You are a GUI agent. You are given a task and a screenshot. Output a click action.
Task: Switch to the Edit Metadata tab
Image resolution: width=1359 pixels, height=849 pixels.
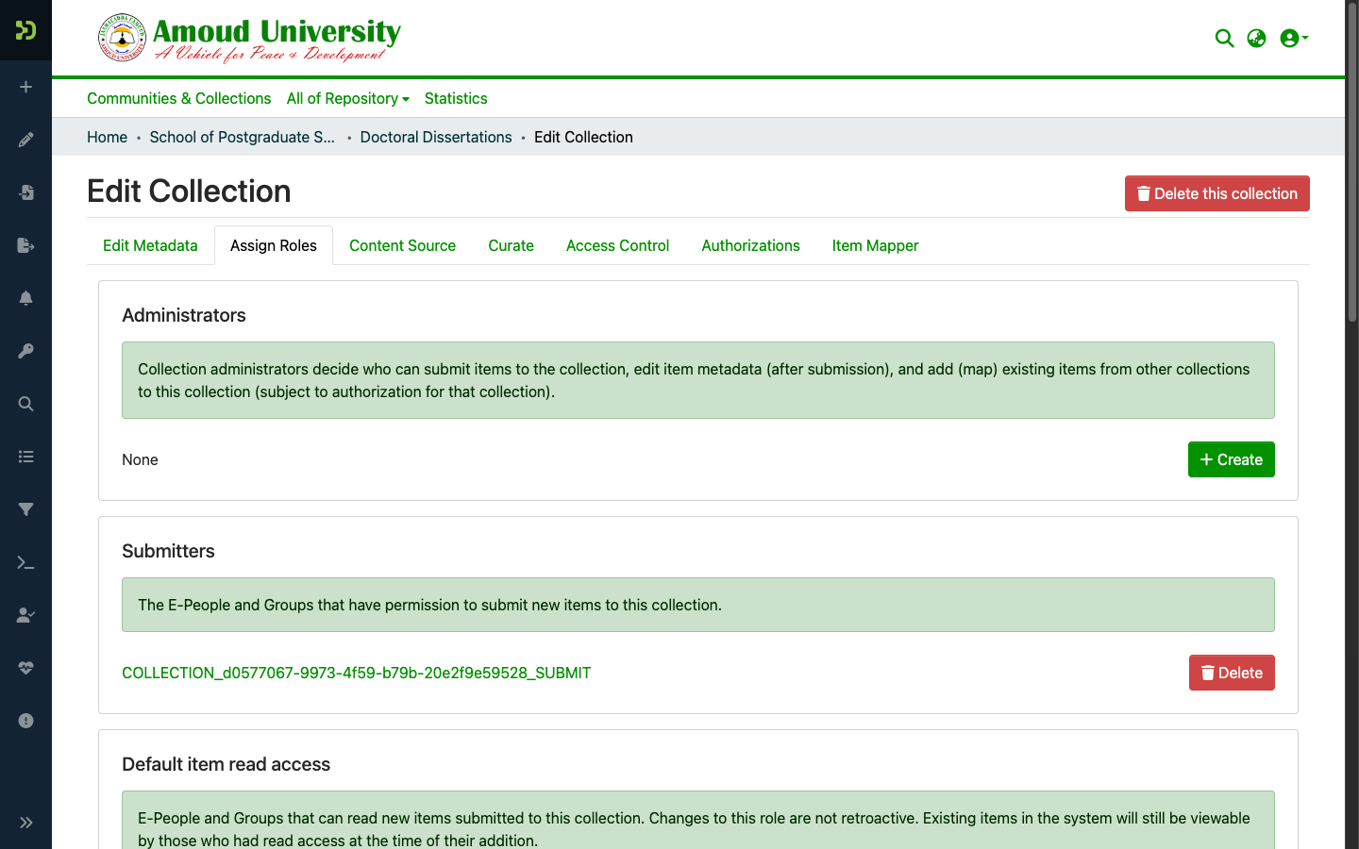pos(150,245)
